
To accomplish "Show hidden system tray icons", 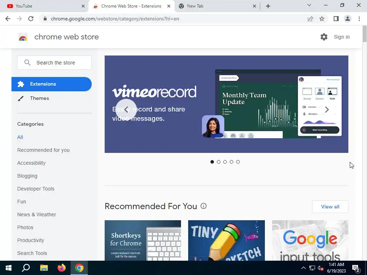I will 303,268.
